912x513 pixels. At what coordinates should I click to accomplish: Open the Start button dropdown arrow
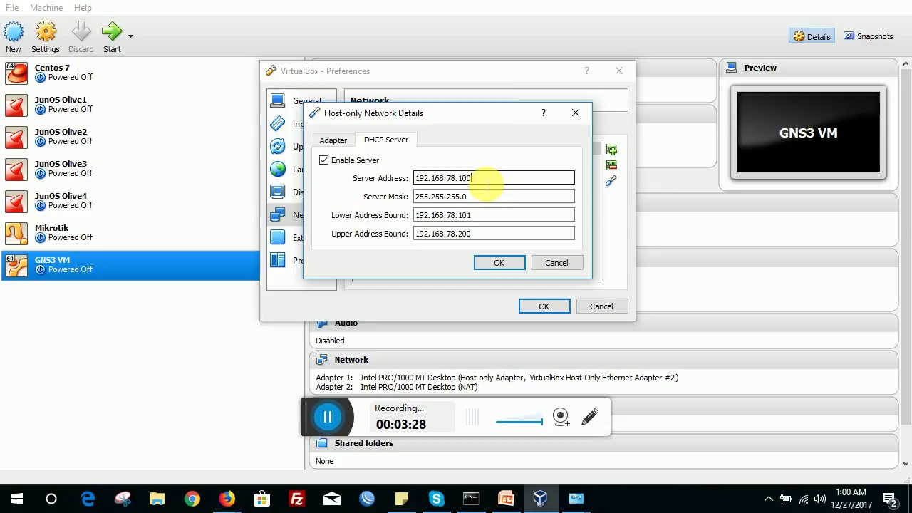pos(130,36)
